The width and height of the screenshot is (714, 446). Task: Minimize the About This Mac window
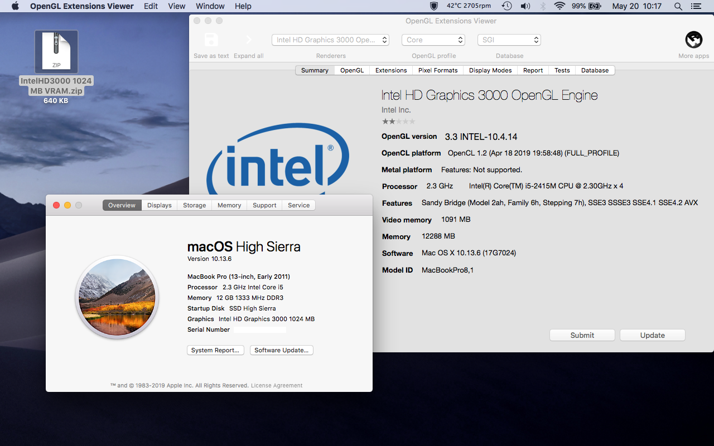coord(67,205)
